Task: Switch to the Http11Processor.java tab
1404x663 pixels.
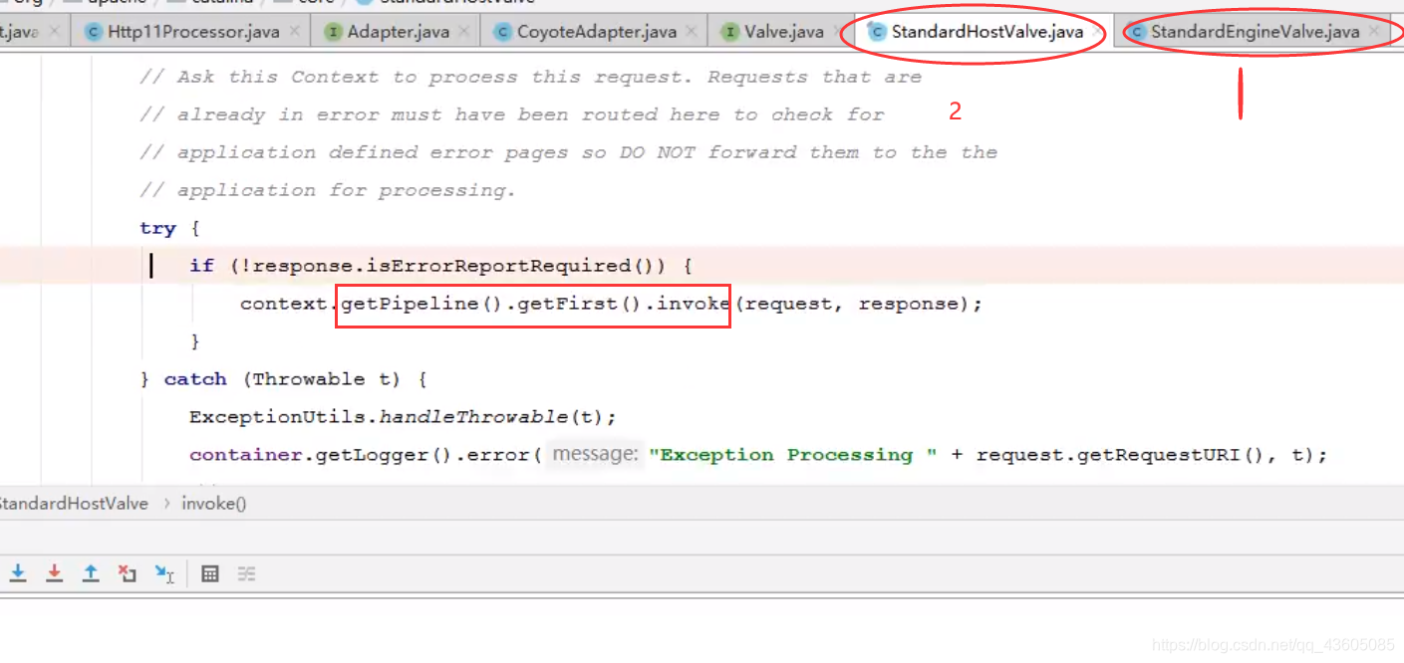Action: (x=192, y=32)
